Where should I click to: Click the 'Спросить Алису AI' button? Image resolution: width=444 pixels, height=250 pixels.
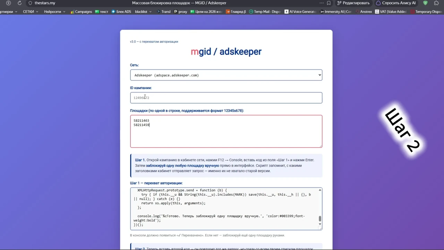[x=396, y=3]
